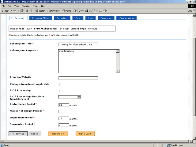Click inside the Subprogram Purpose text area
This screenshot has width=196, height=147.
[x=87, y=61]
